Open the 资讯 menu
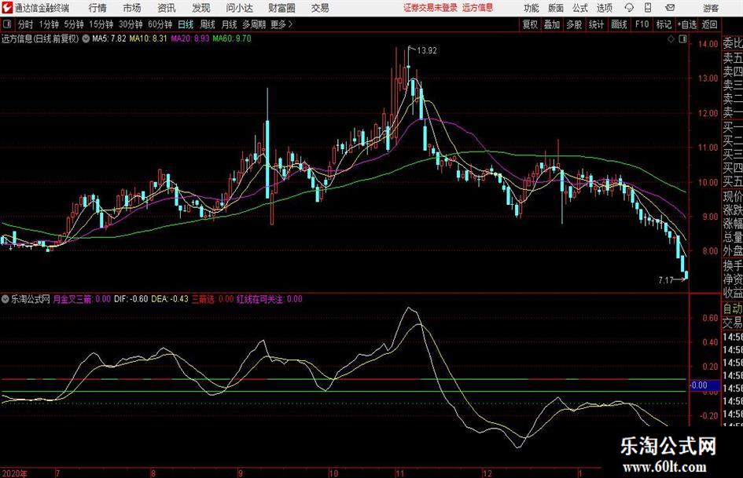 pyautogui.click(x=167, y=8)
